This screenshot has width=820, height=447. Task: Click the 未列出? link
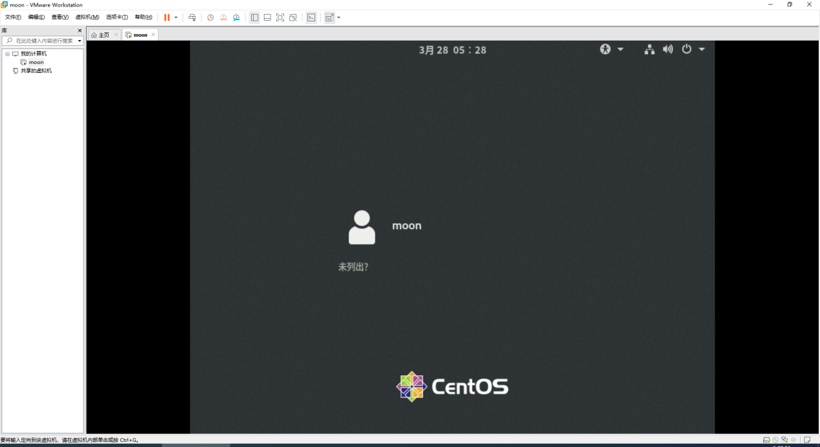353,266
